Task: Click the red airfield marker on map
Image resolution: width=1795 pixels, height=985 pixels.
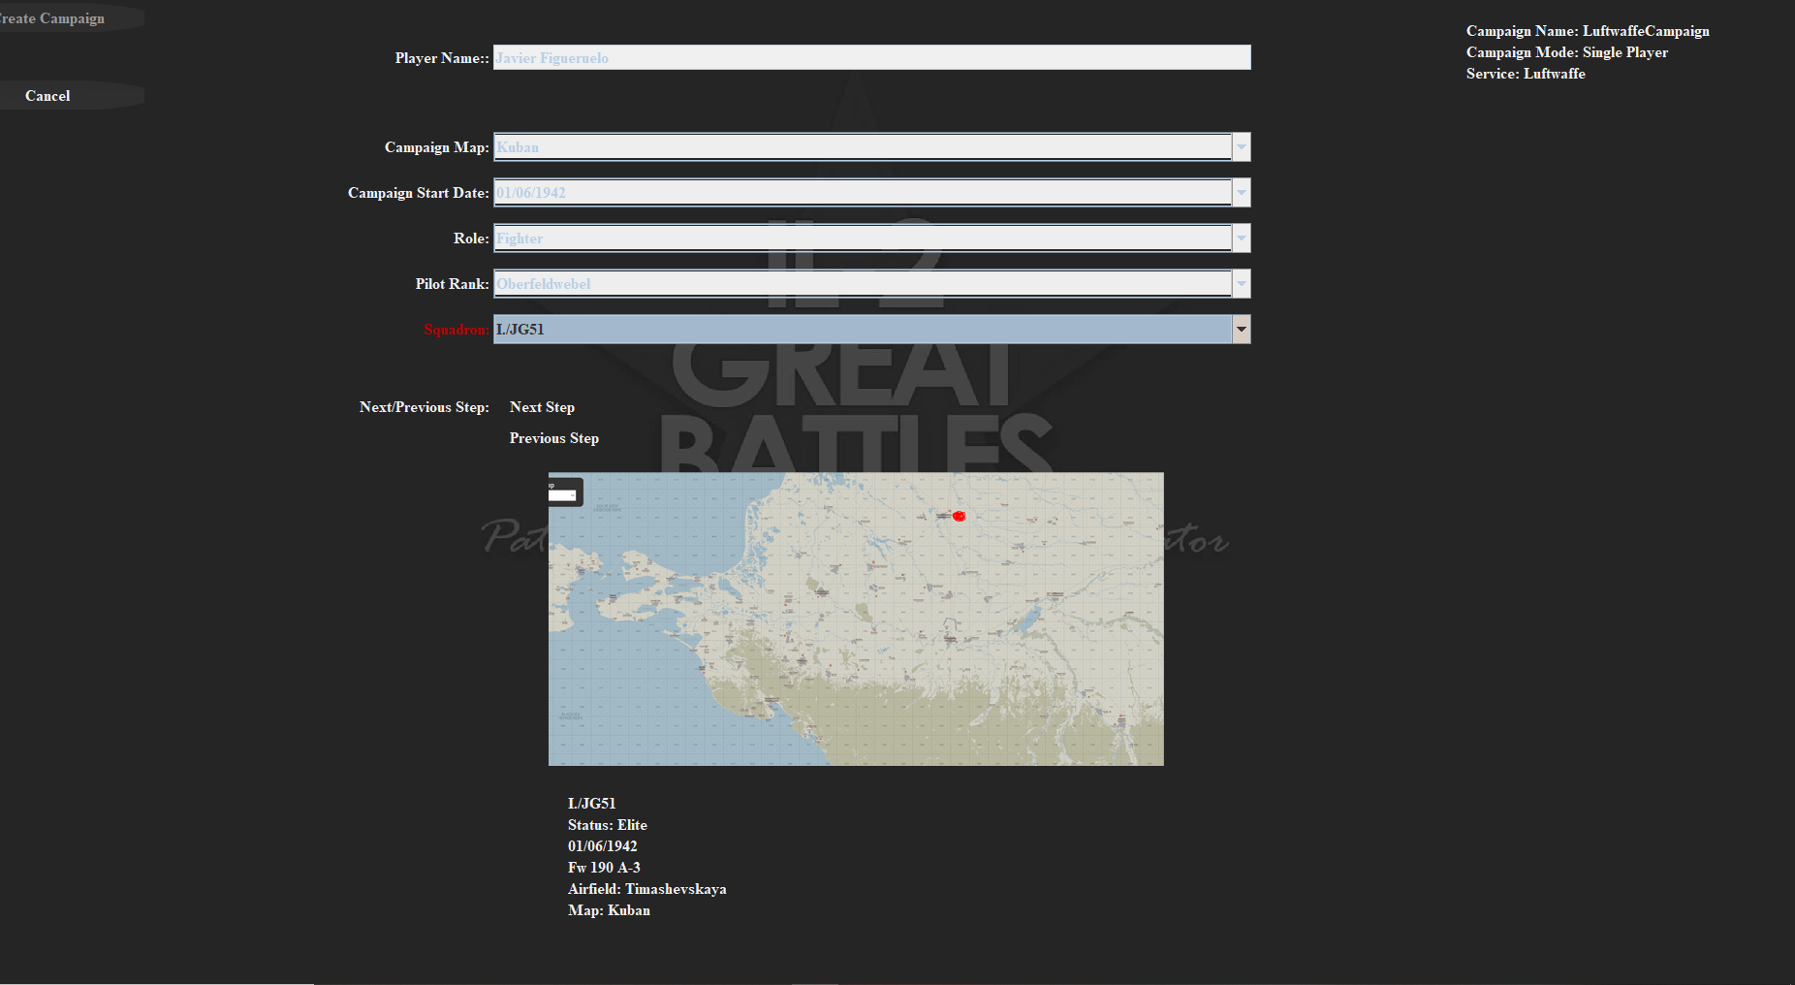Action: [x=959, y=516]
